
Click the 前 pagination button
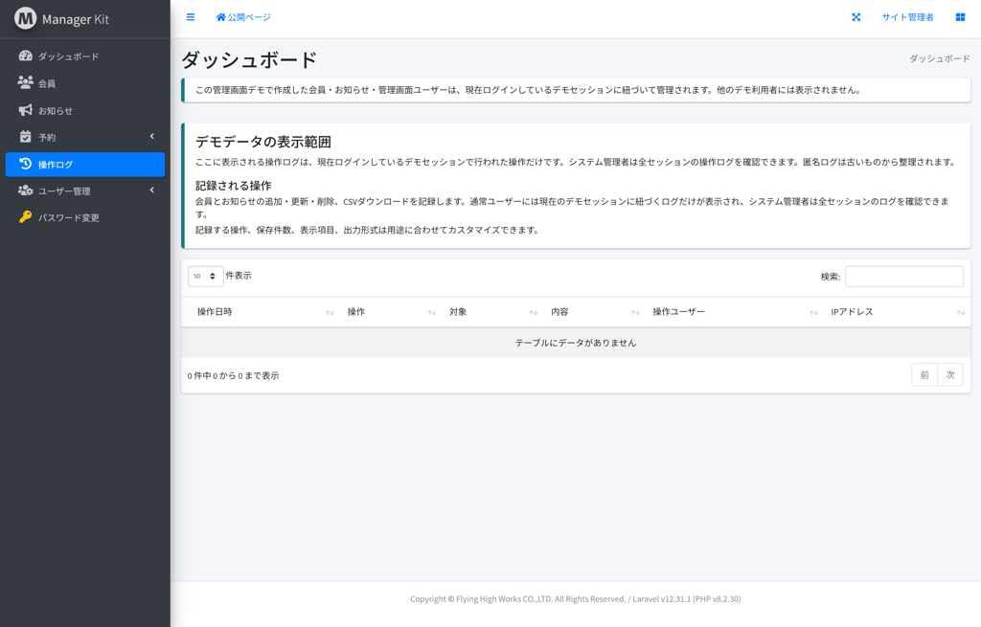pyautogui.click(x=924, y=375)
